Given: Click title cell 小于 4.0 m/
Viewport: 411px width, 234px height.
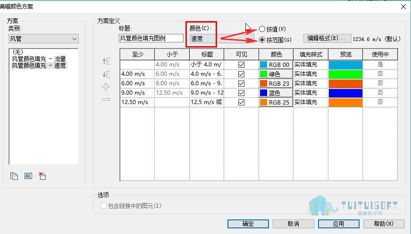Looking at the screenshot, I should click(207, 65).
